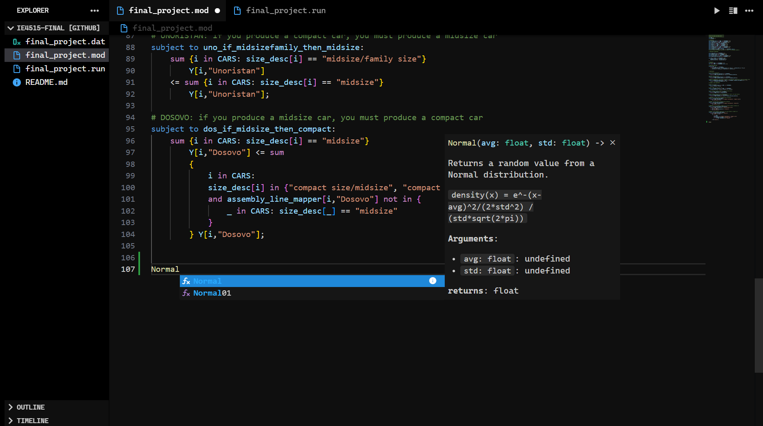This screenshot has width=763, height=426.
Task: Choose the highlighted Normal suggestion
Action: 208,281
